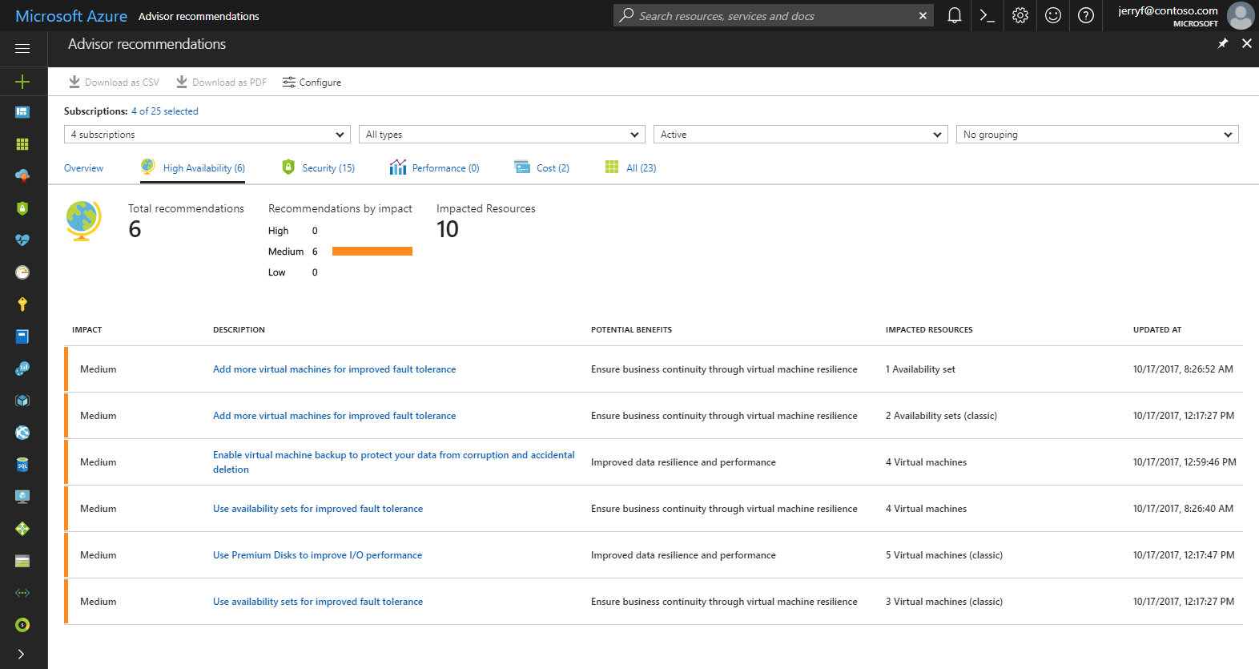Click the feedback smiley icon
Image resolution: width=1259 pixels, height=669 pixels.
(1053, 15)
